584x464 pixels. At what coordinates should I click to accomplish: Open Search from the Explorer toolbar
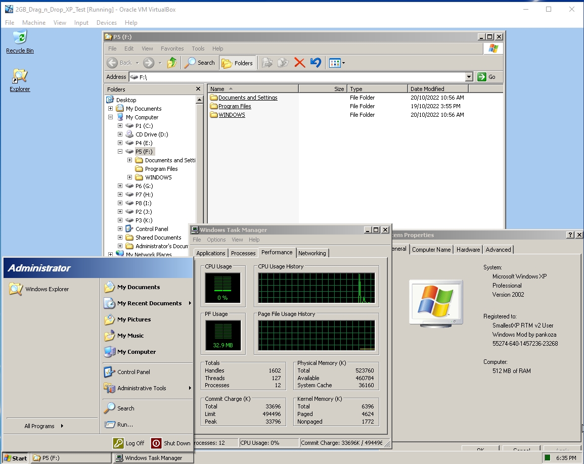[x=200, y=63]
